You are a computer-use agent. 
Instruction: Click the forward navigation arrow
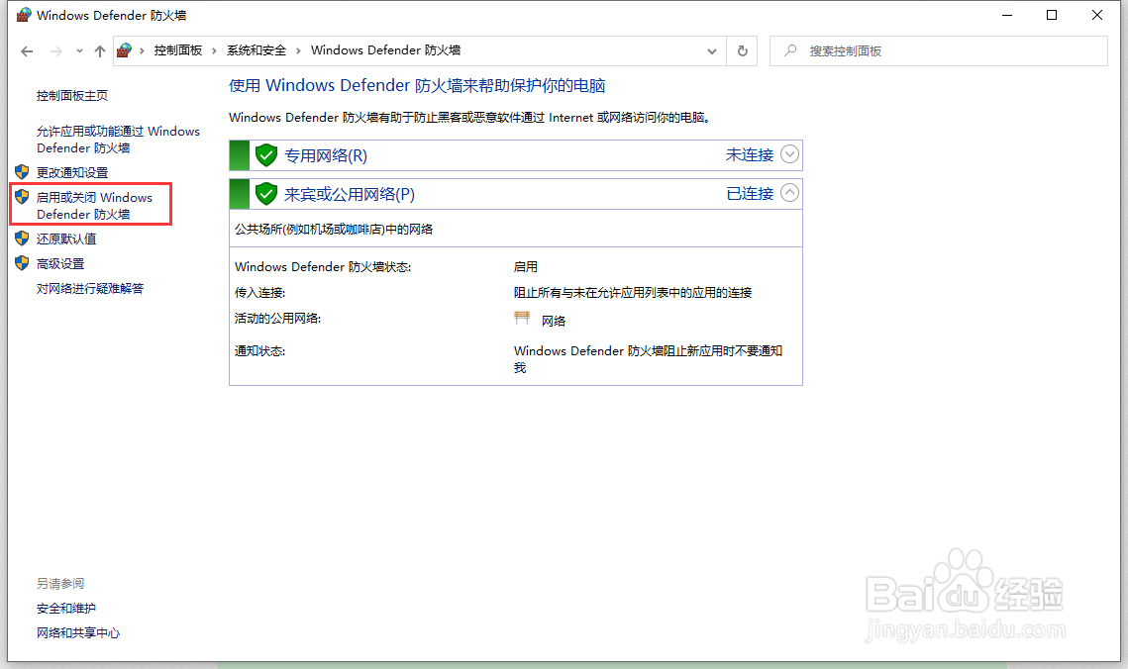(x=56, y=51)
